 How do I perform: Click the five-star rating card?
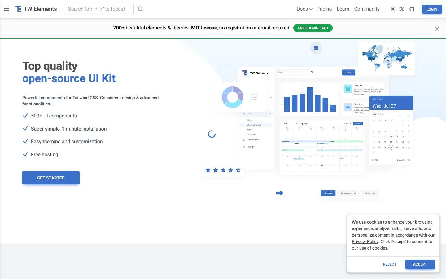[223, 170]
